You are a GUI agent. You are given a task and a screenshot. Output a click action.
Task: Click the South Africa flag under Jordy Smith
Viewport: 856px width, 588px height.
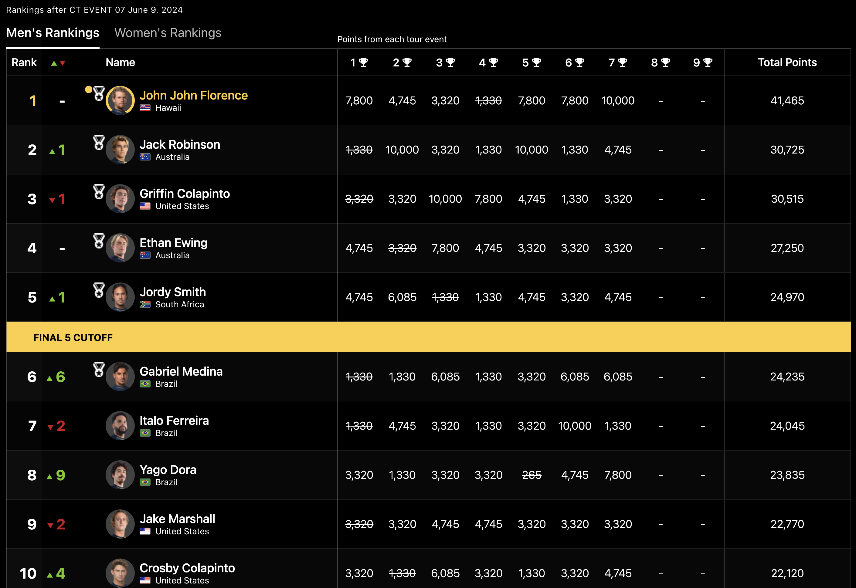coord(145,304)
